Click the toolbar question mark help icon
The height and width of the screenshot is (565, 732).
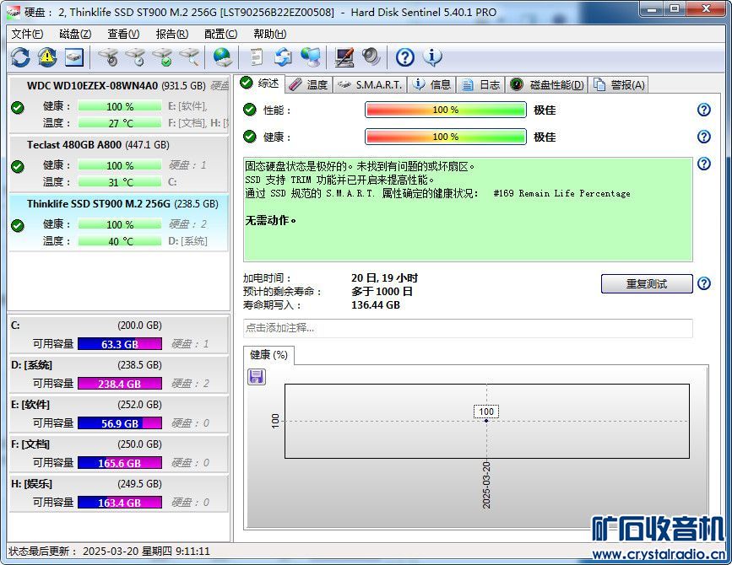point(404,58)
